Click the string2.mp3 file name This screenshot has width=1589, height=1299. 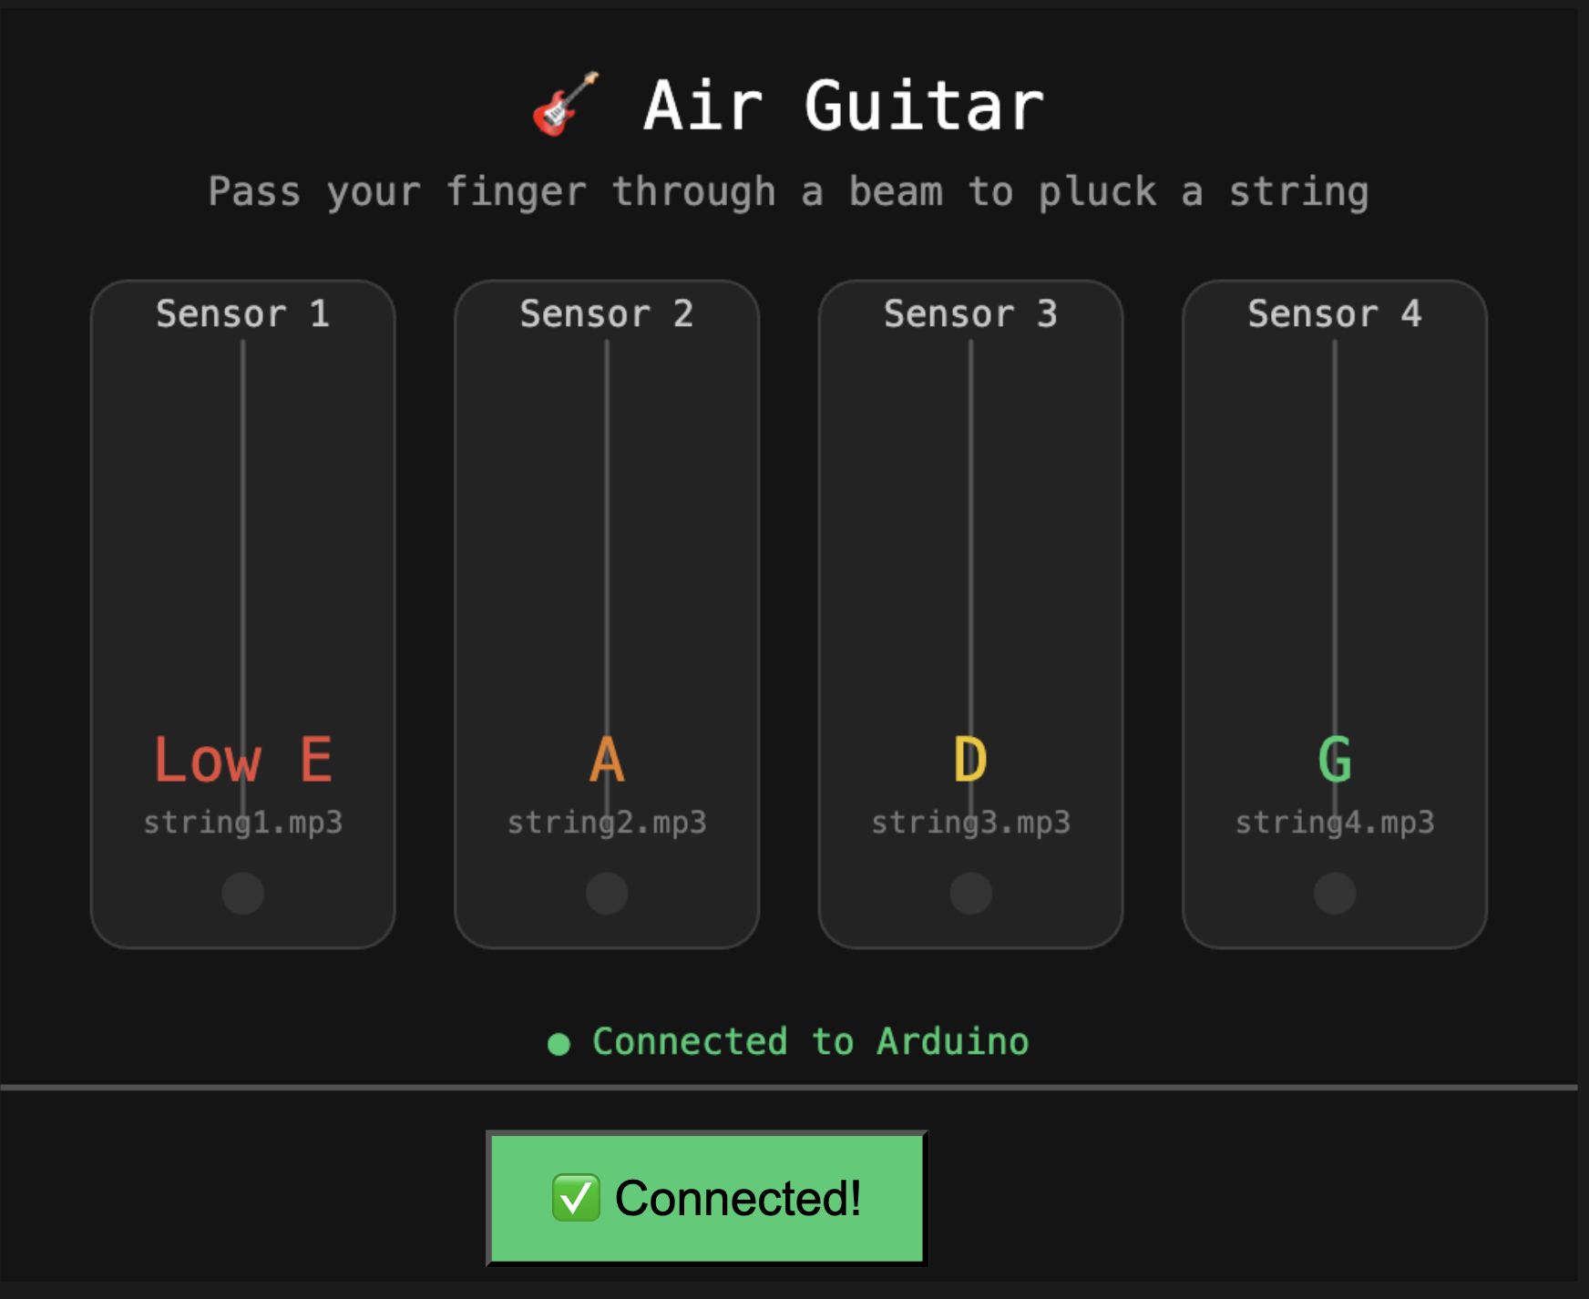pos(607,823)
